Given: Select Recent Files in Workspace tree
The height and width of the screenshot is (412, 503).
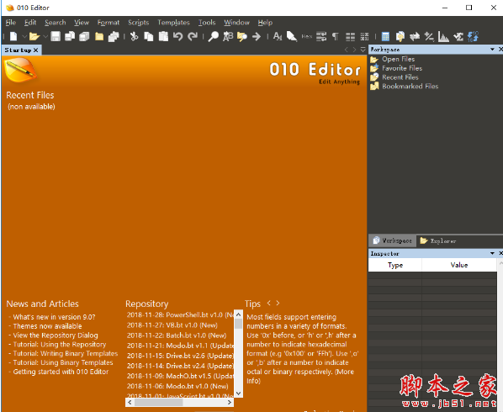Looking at the screenshot, I should (x=400, y=77).
